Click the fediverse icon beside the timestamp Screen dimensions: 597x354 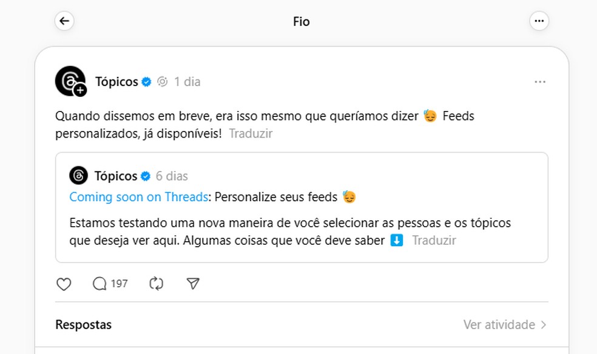[162, 81]
